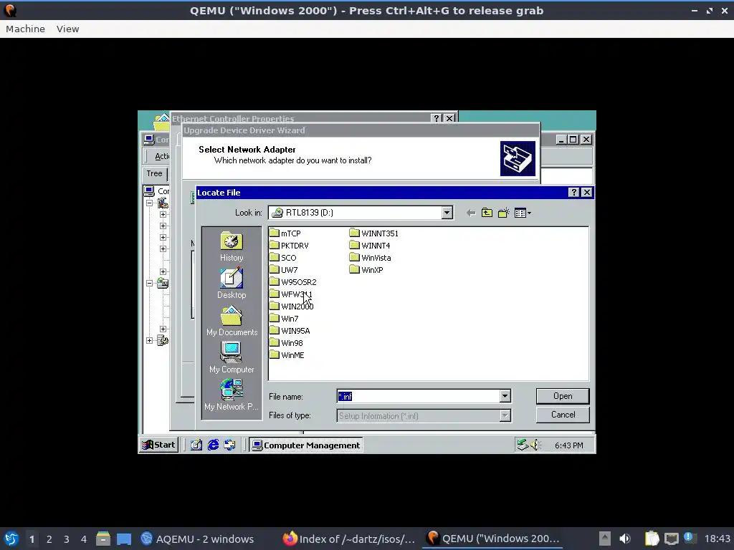Select the WIN2000 folder

click(x=292, y=306)
